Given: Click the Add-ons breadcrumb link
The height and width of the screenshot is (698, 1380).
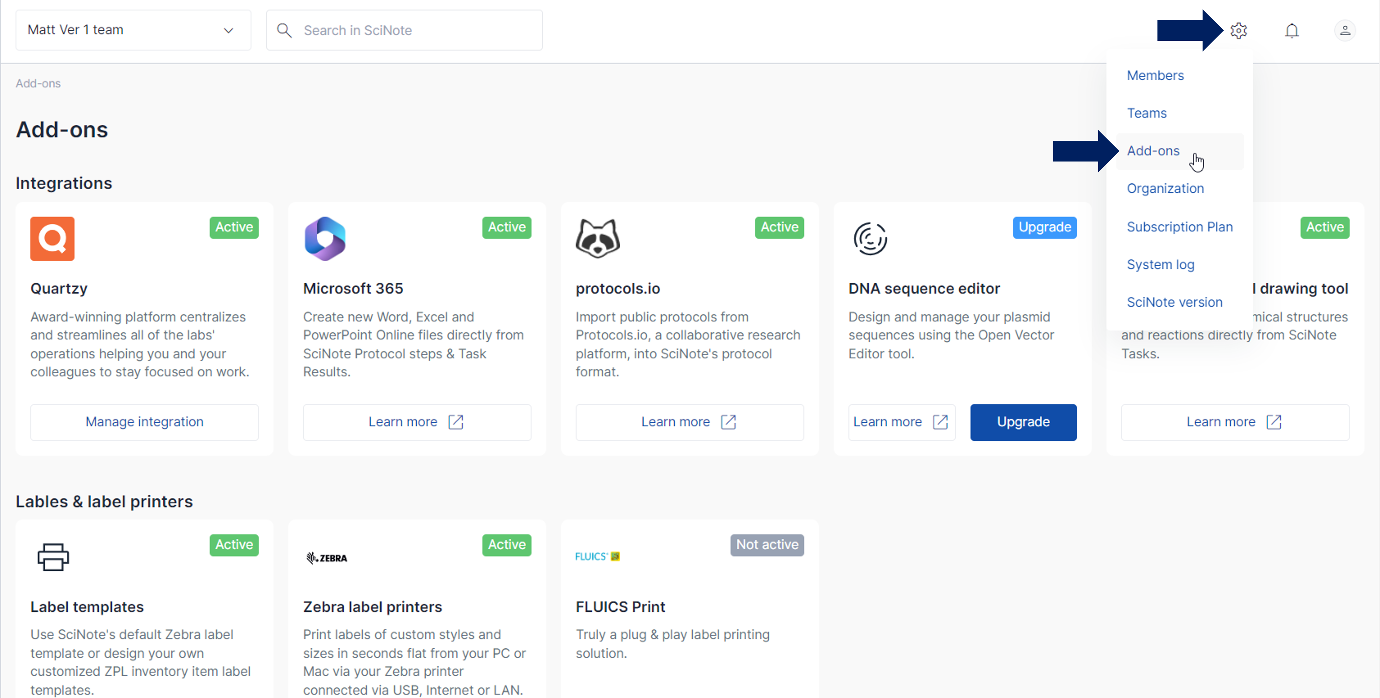Looking at the screenshot, I should click(38, 84).
